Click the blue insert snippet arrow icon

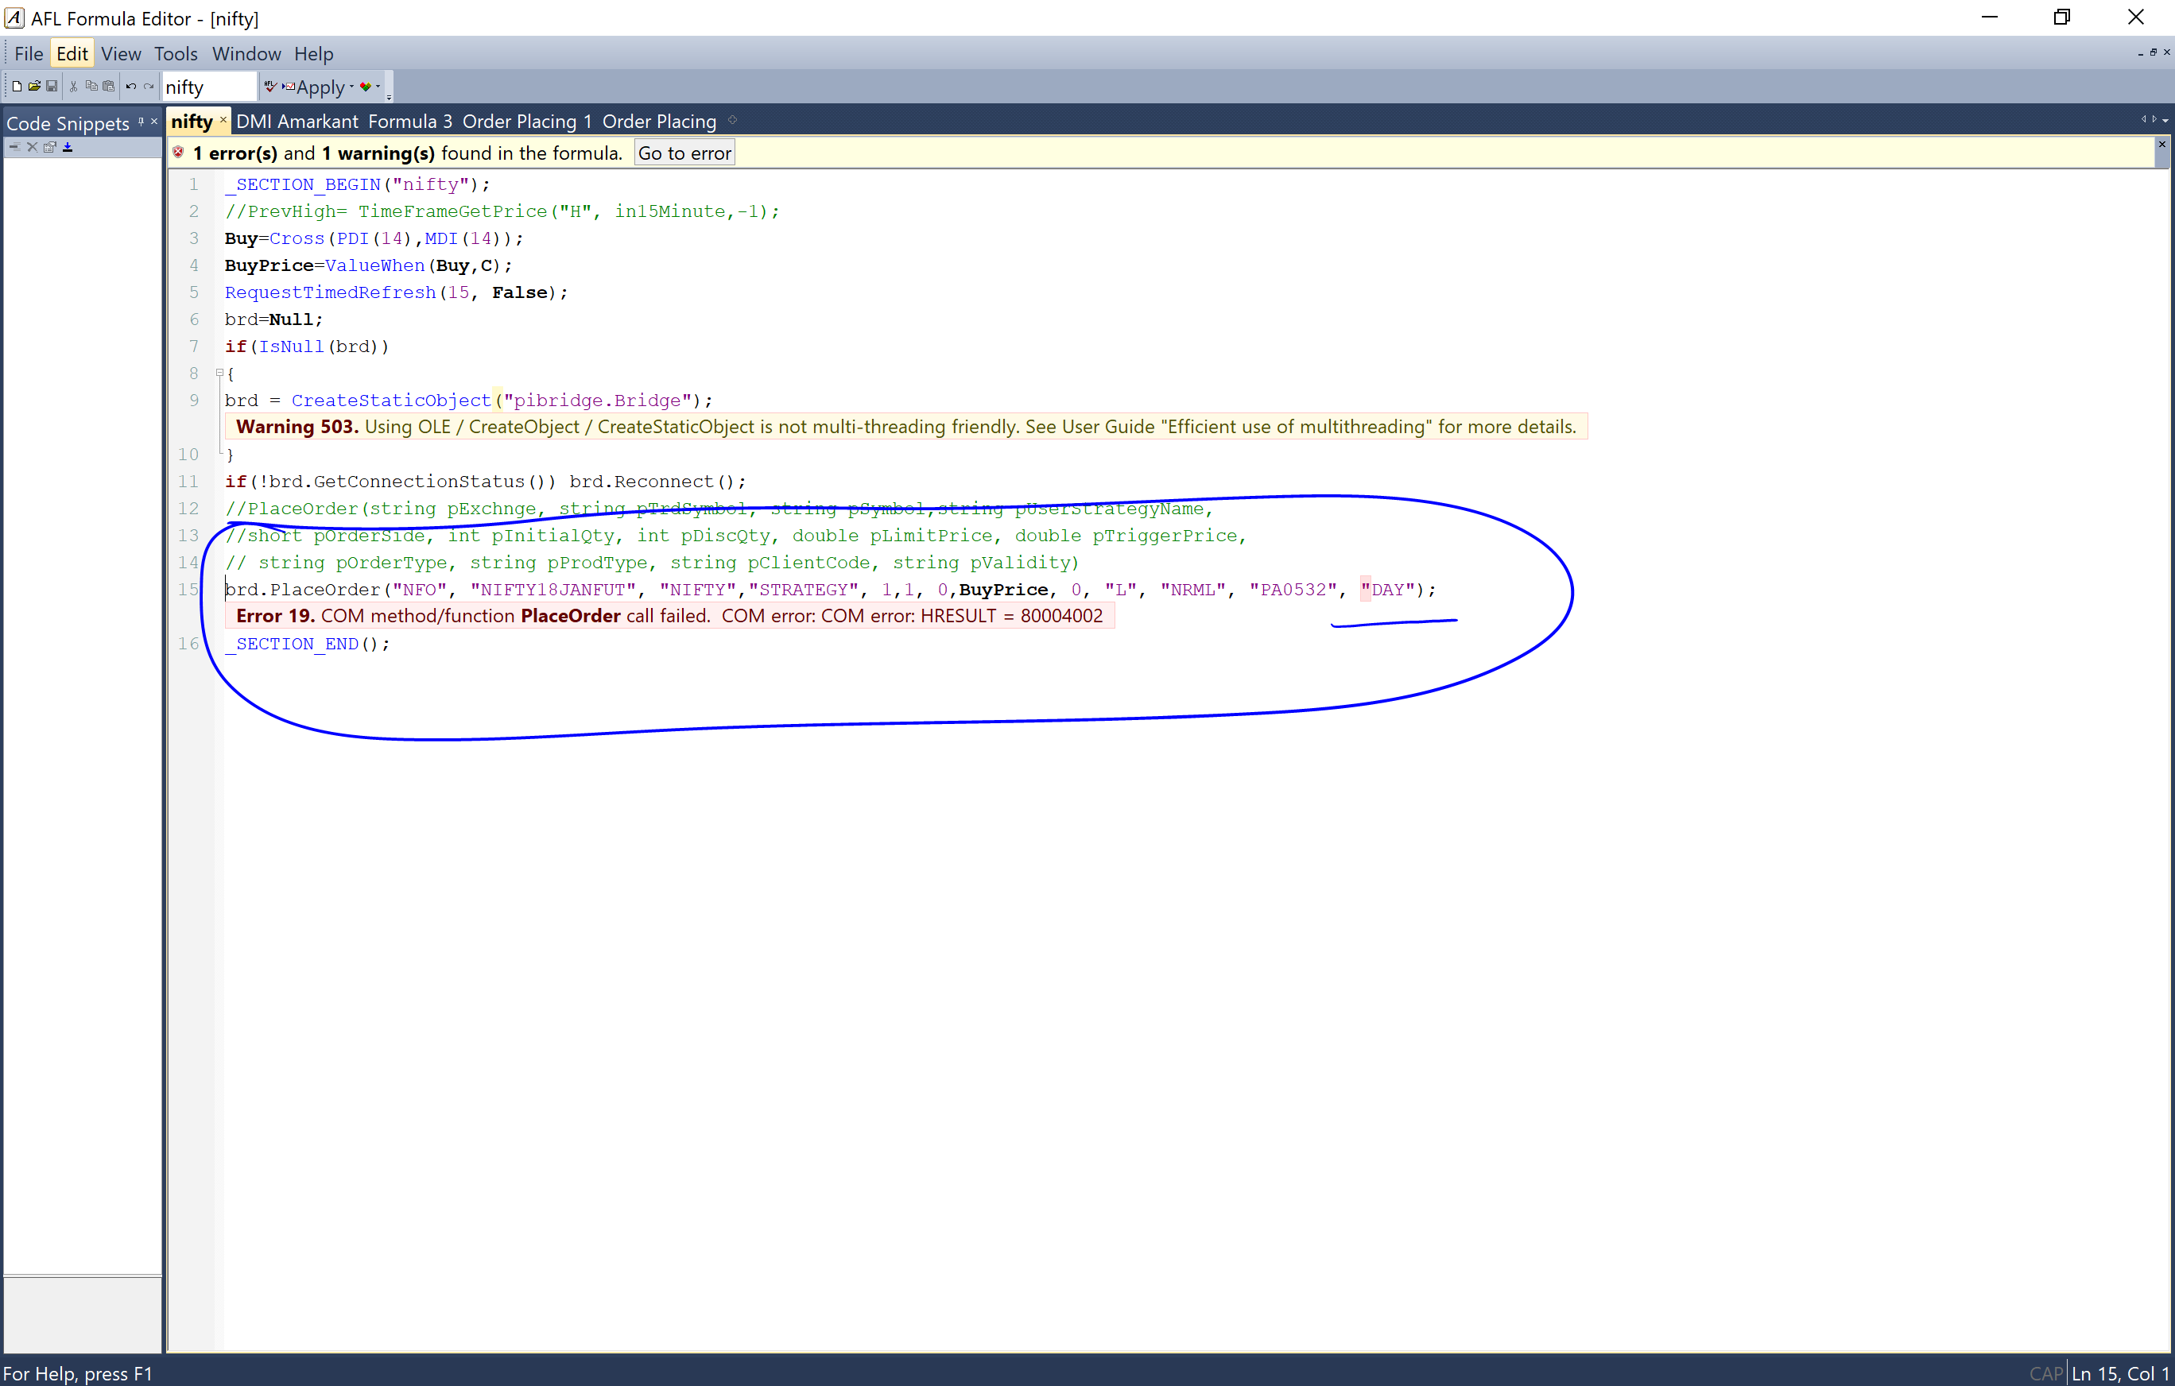click(68, 147)
